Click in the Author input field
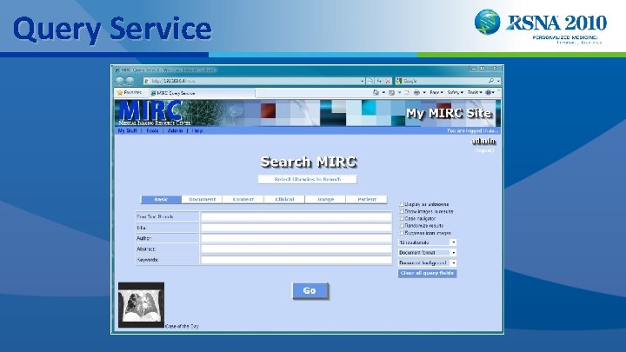Image resolution: width=626 pixels, height=352 pixels. 296,238
